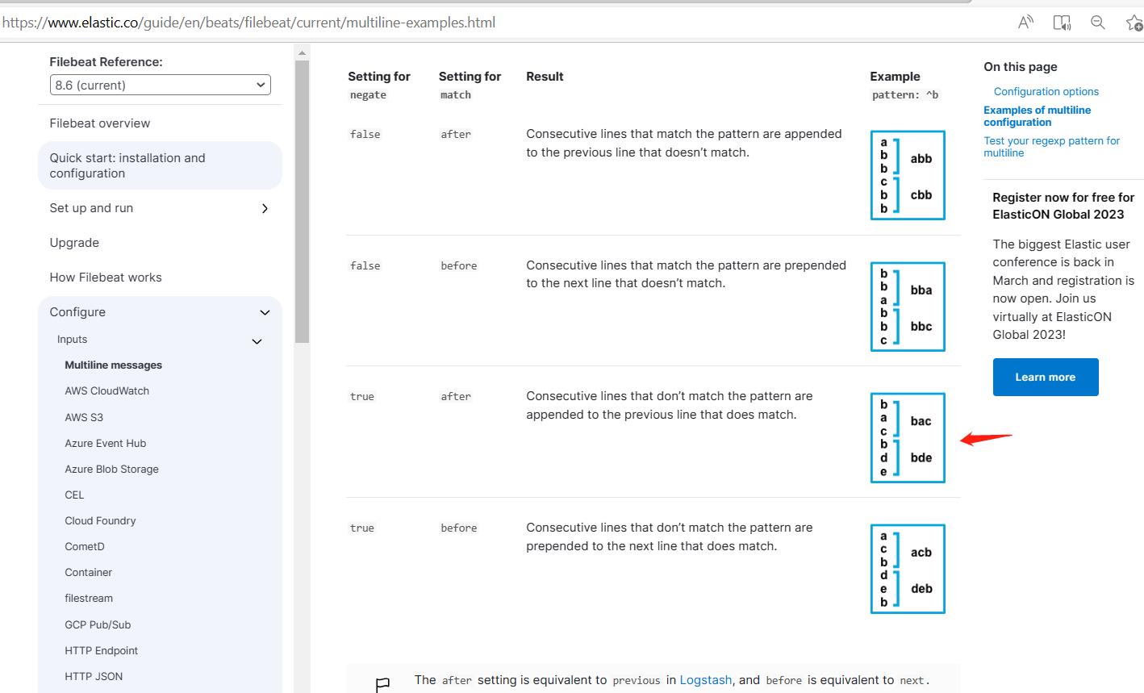Jump to Test your regexp pattern for multiline
The height and width of the screenshot is (693, 1144).
[1051, 147]
